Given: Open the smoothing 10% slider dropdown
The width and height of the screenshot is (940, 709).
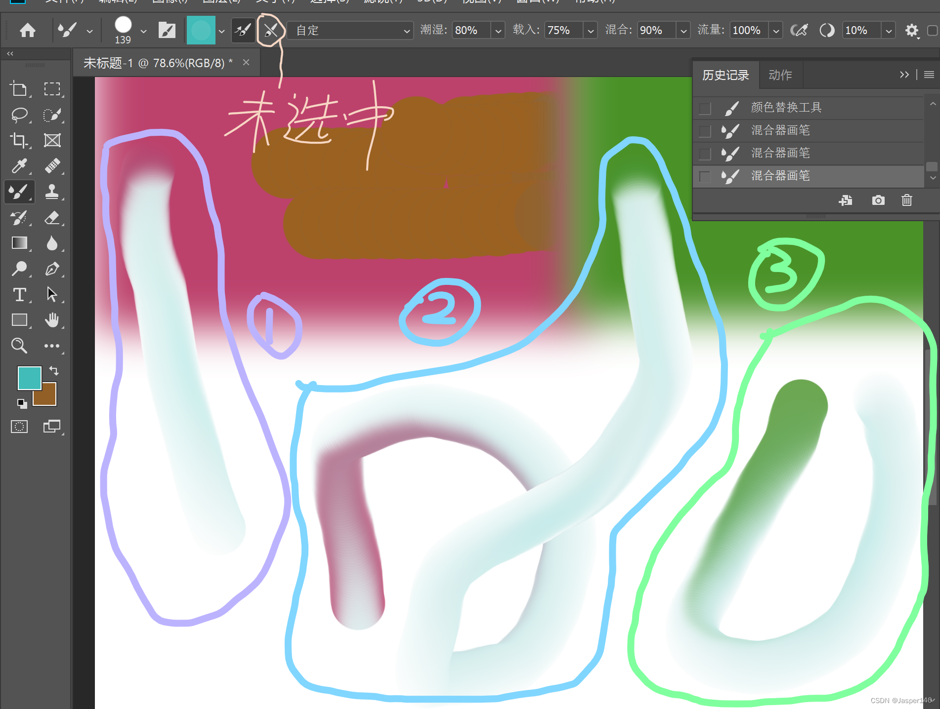Looking at the screenshot, I should coord(889,31).
